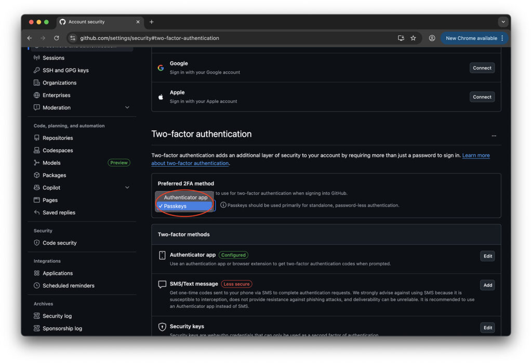Expand the Copilot chevron

pos(127,187)
